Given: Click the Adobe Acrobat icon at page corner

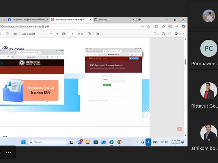Looking at the screenshot, I should click(x=179, y=129).
